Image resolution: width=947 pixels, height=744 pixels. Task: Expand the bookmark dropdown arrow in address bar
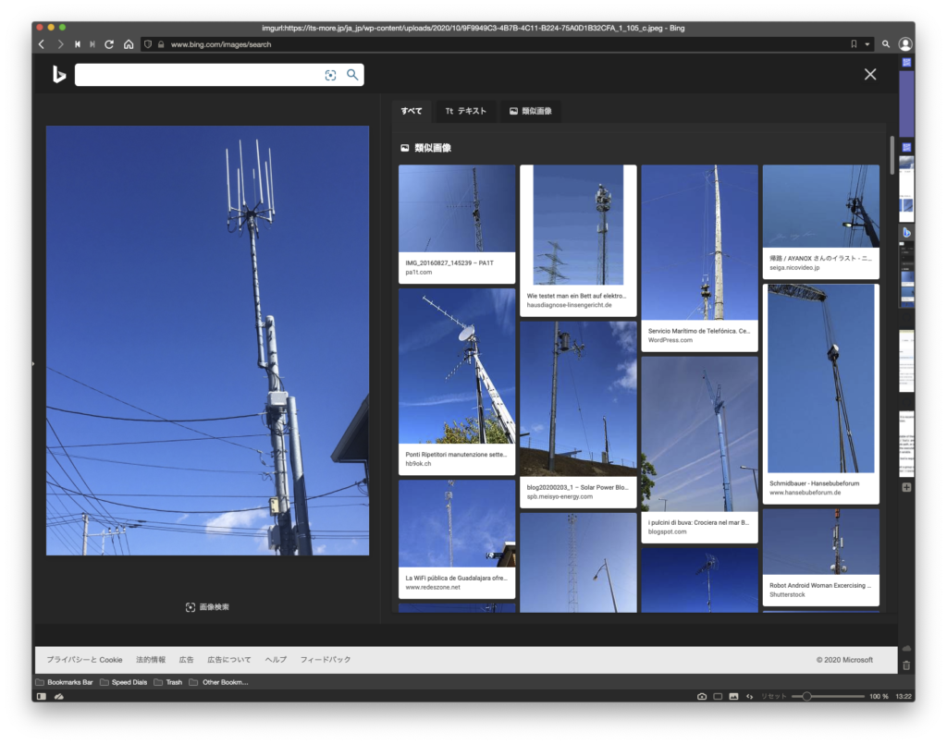(x=867, y=44)
